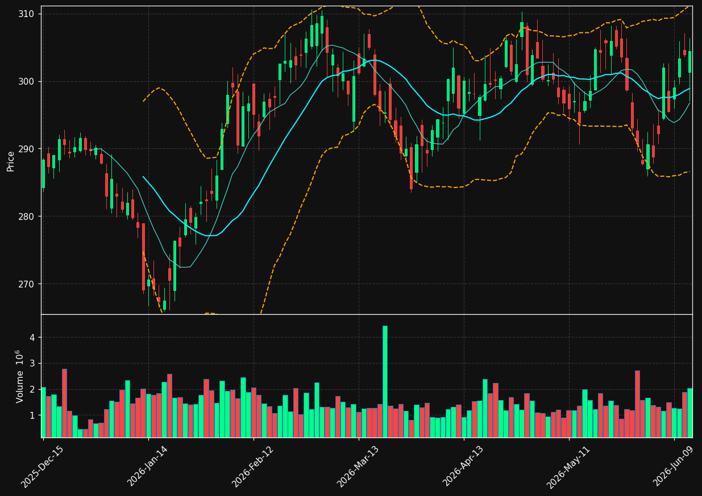Select the 2026-Feb-12 x-axis label
This screenshot has width=702, height=496.
coord(253,466)
